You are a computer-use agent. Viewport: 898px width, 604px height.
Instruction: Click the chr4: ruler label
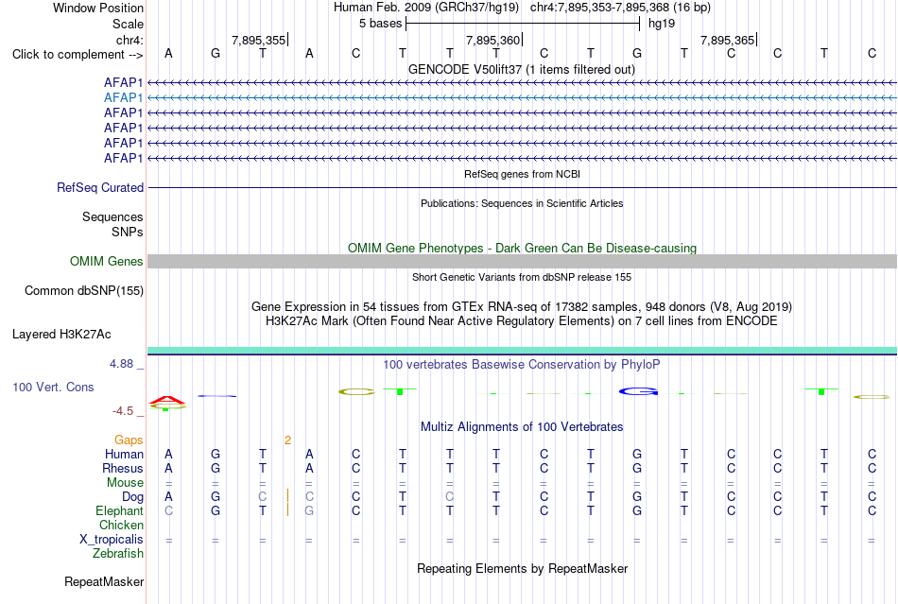[130, 40]
